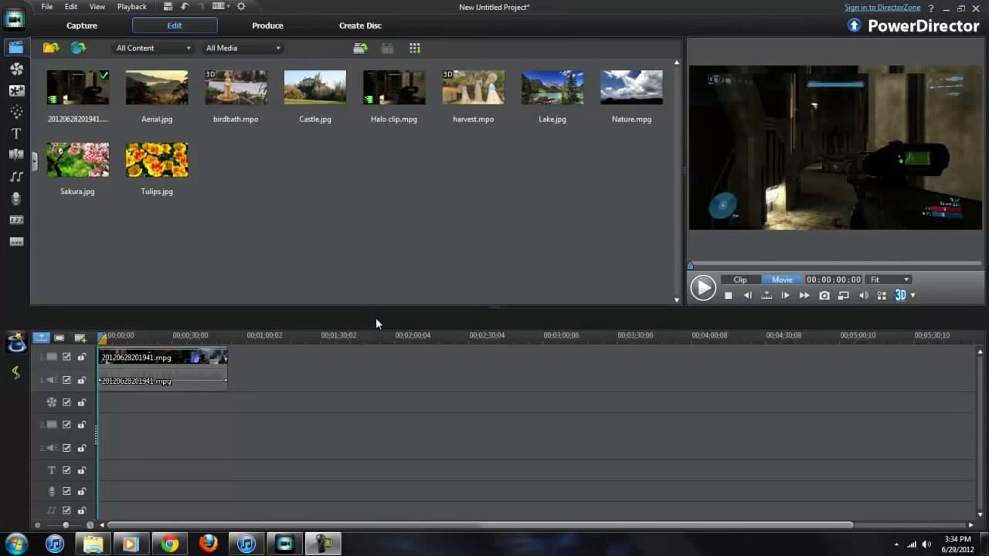Click the undo arrow in top toolbar
The image size is (989, 556).
click(185, 6)
